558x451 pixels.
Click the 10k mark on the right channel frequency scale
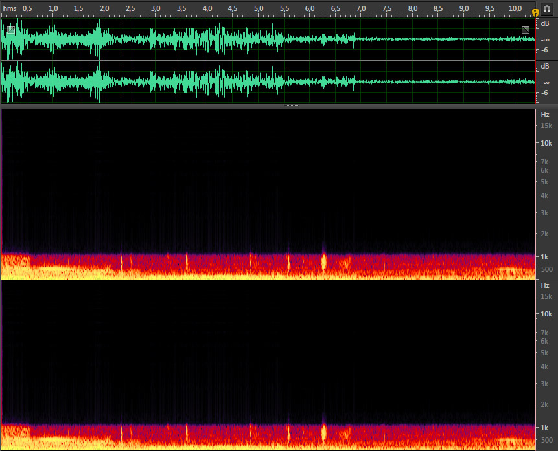coord(546,314)
